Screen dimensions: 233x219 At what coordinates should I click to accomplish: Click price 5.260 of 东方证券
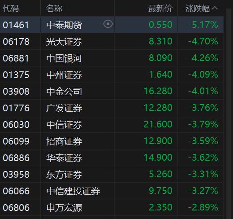(161, 174)
